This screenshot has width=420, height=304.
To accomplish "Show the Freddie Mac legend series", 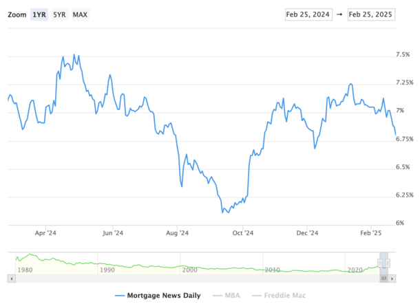I will [x=279, y=296].
